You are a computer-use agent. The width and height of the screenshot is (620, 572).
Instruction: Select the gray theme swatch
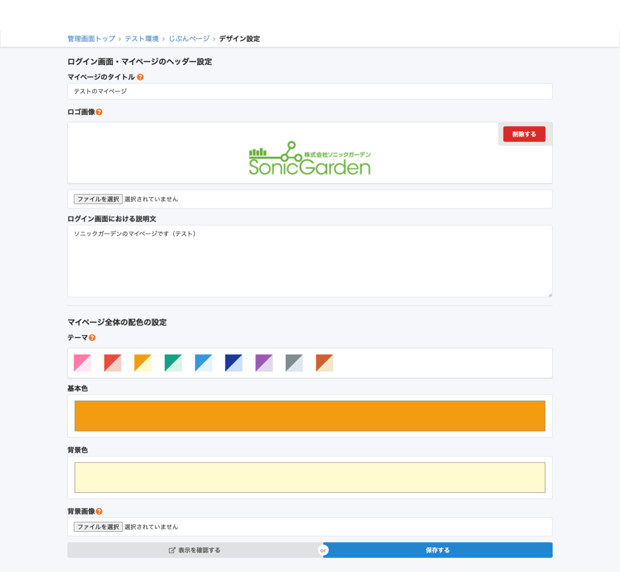(x=294, y=363)
